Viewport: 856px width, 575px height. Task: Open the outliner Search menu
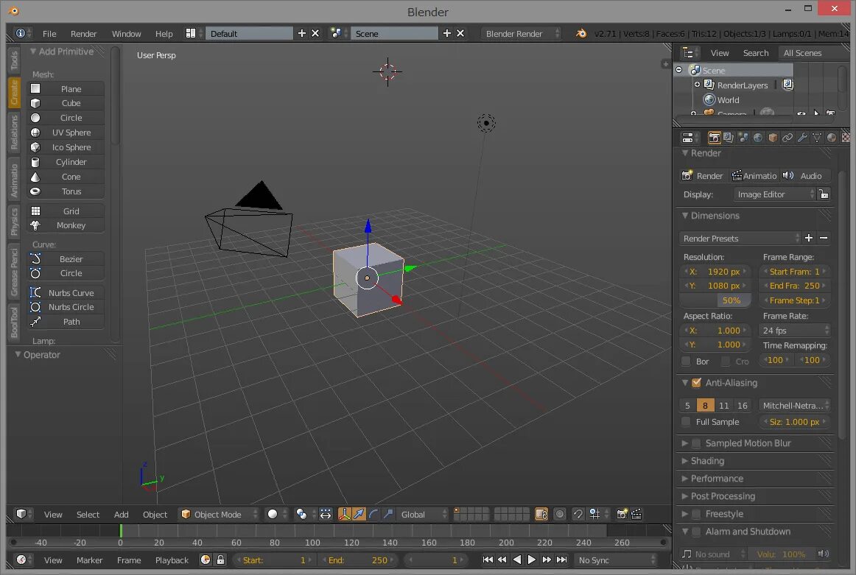pyautogui.click(x=756, y=53)
